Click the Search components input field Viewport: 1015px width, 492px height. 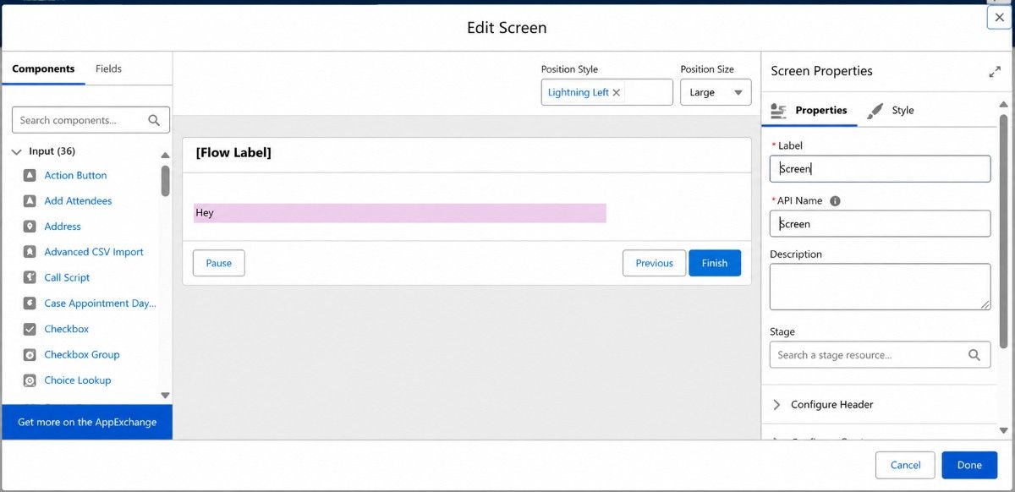pyautogui.click(x=91, y=120)
